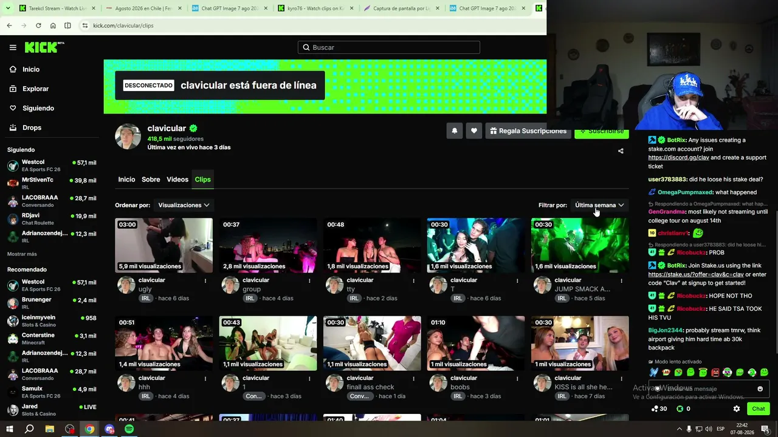
Task: Toggle notification bell for clavicular
Action: click(x=454, y=130)
